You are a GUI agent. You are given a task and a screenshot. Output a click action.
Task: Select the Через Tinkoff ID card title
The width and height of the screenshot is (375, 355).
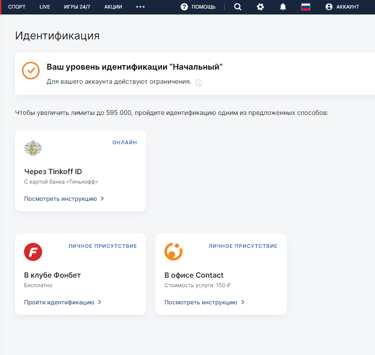pyautogui.click(x=53, y=172)
